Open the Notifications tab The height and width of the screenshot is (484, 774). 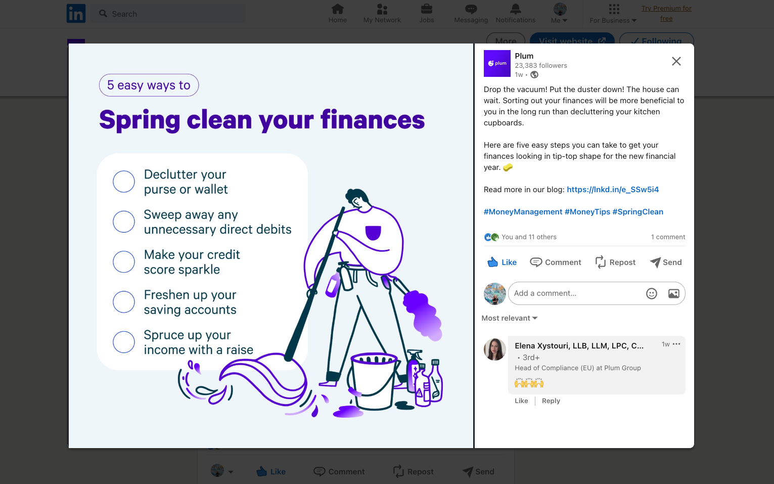coord(515,13)
